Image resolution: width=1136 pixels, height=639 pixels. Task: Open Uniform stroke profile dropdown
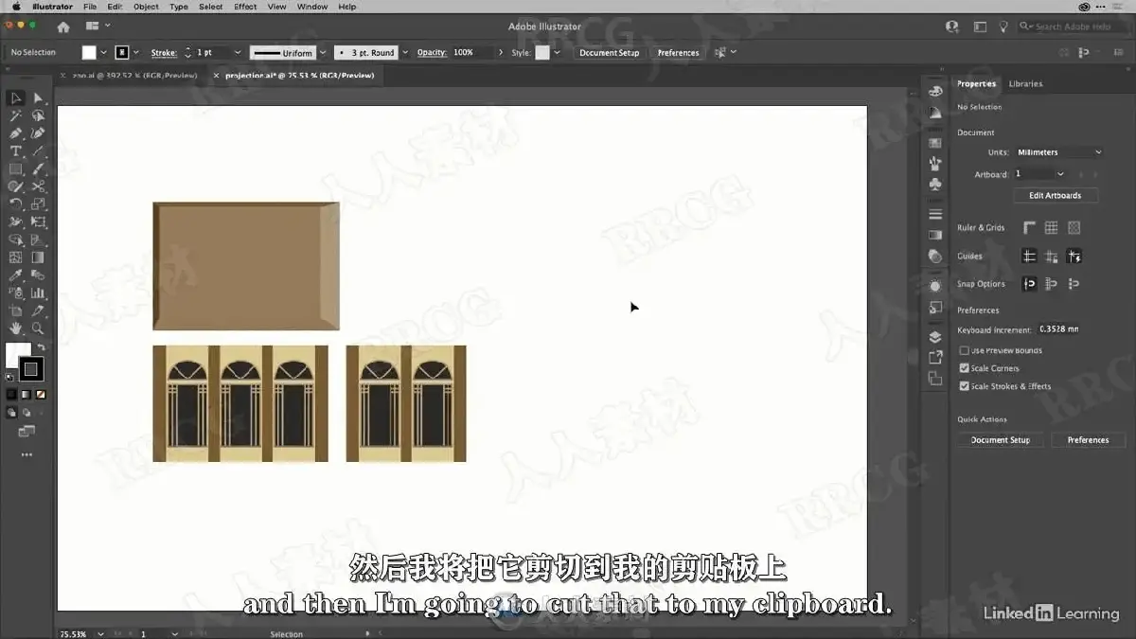323,53
